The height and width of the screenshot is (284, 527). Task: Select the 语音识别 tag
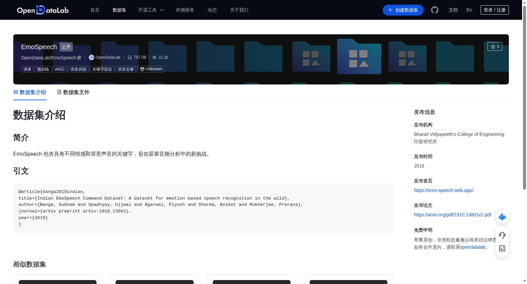click(x=78, y=69)
